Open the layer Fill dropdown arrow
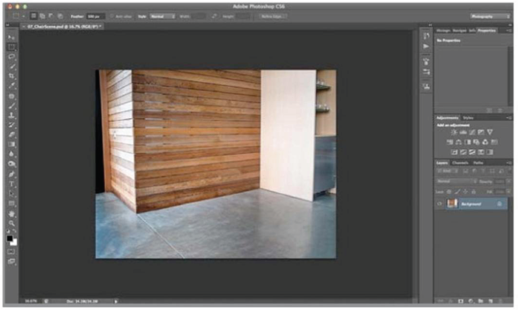518x310 pixels. 509,192
